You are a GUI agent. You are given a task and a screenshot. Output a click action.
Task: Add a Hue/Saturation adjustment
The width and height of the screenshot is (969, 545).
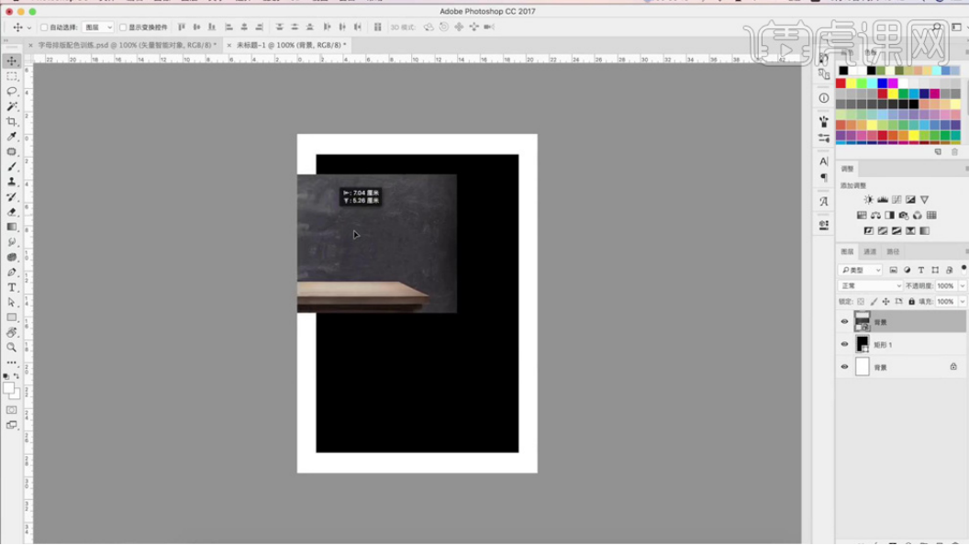pos(862,215)
